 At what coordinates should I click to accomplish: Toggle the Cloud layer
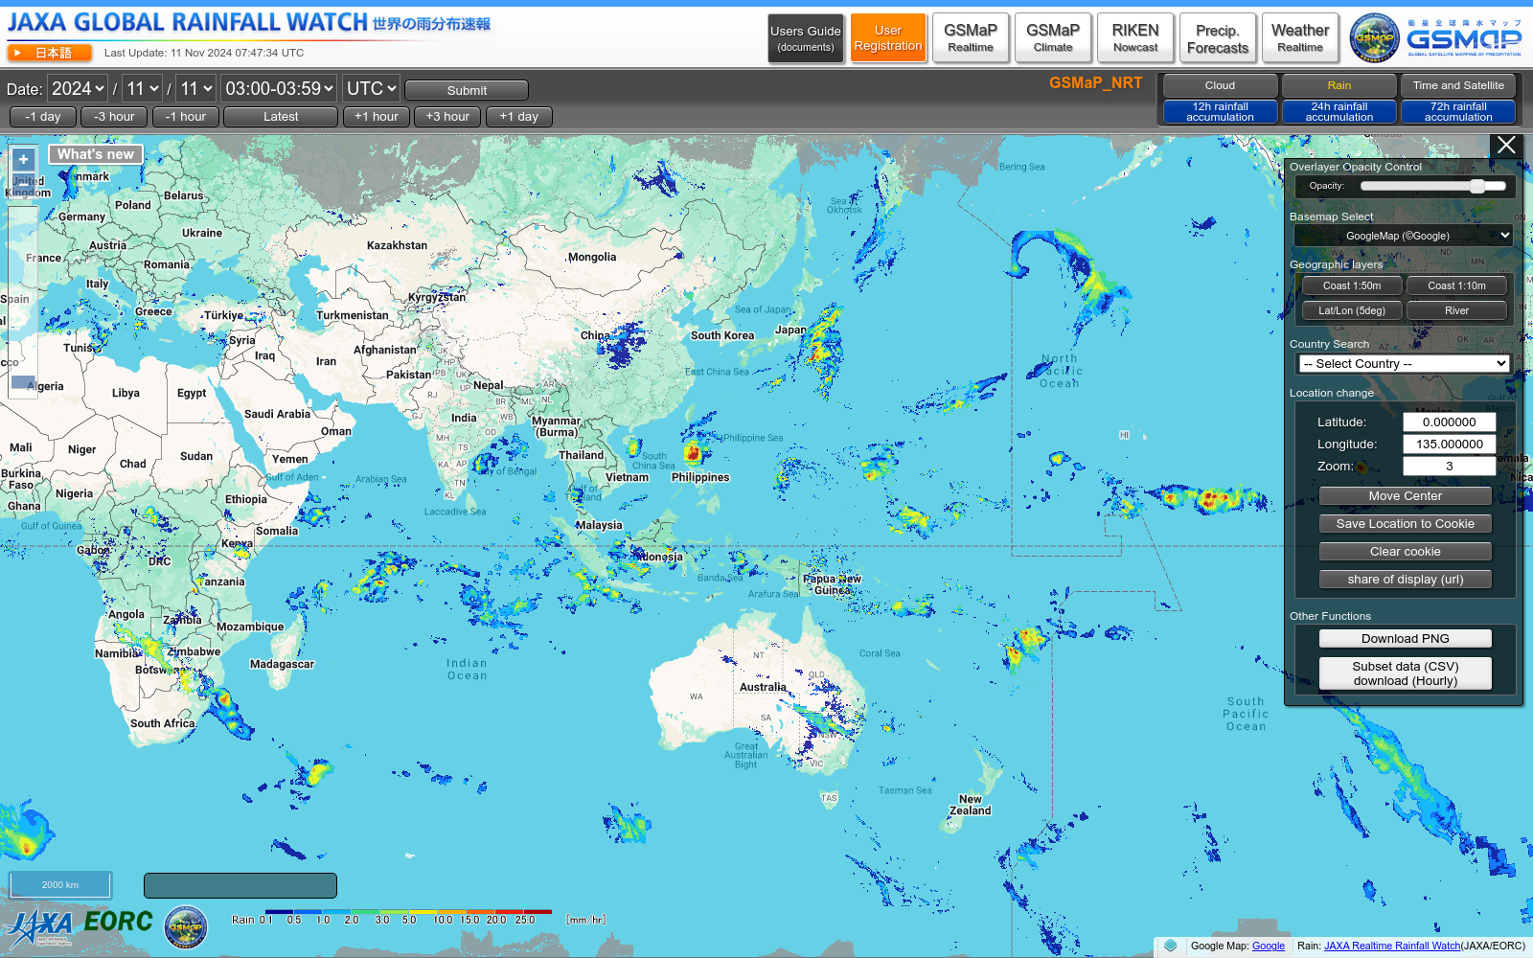point(1220,85)
